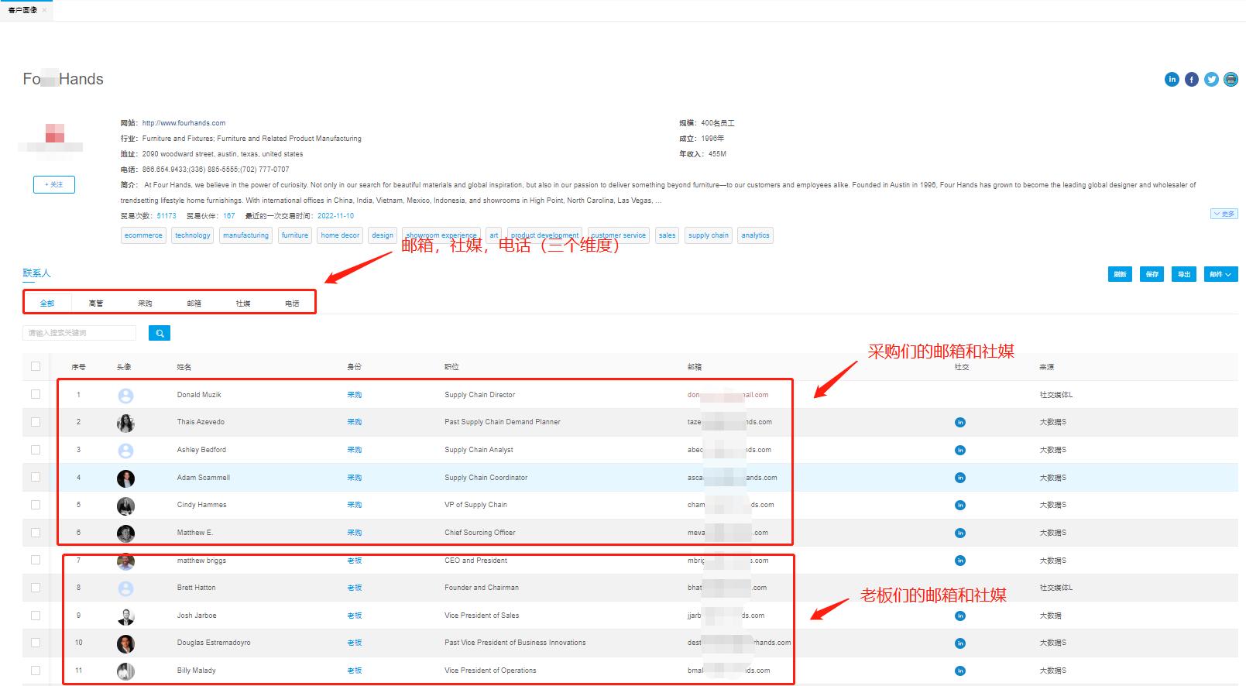Screen dimensions: 1246x686
Task: Open the company's Twitter profile icon
Action: [x=1211, y=79]
